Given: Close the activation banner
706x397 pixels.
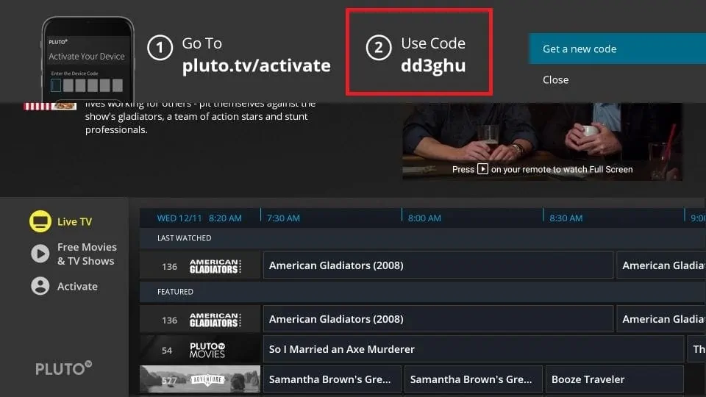Looking at the screenshot, I should [x=556, y=79].
